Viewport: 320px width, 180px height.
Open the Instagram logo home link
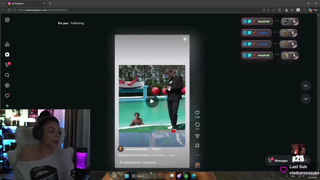coord(7,20)
